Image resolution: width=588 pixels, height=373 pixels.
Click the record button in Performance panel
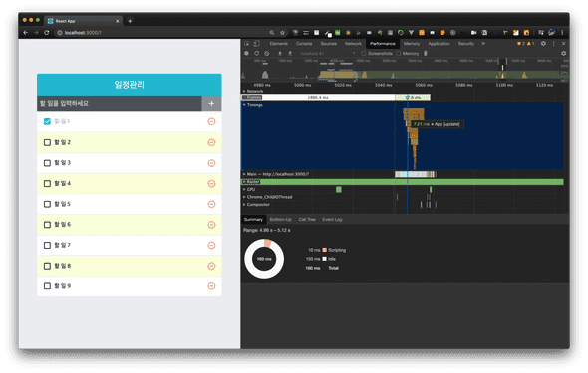click(246, 53)
